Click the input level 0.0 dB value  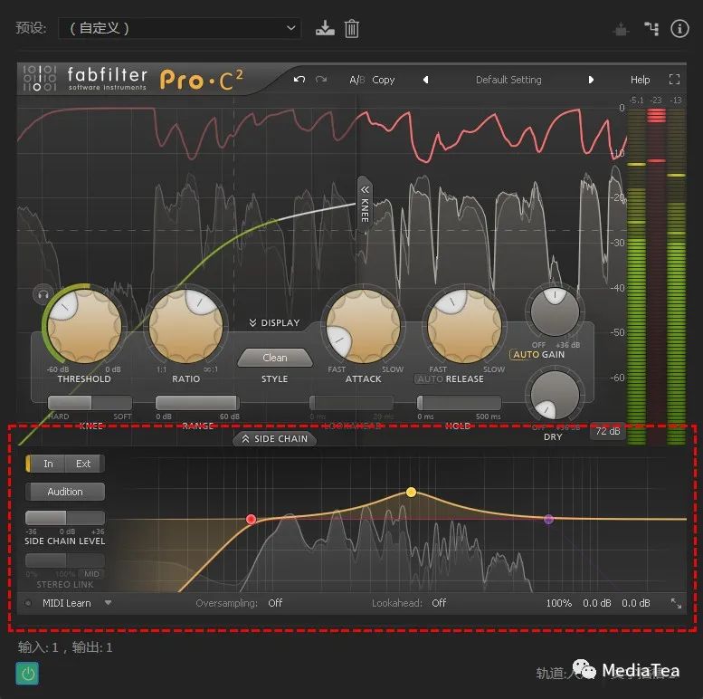[597, 603]
